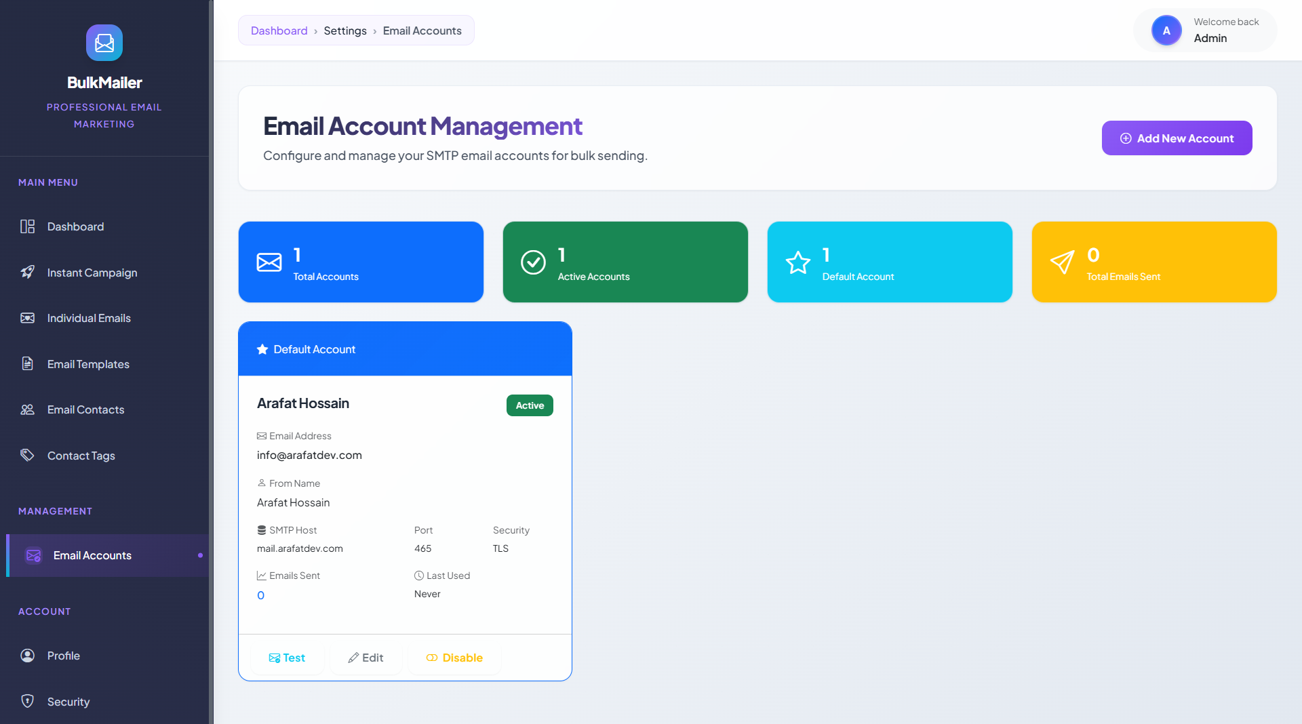This screenshot has height=724, width=1302.
Task: Click the Active Accounts stat card
Action: pos(625,262)
